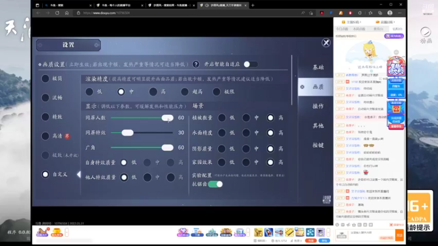Click the rocket gift icon
438x246 pixels.
(269, 232)
